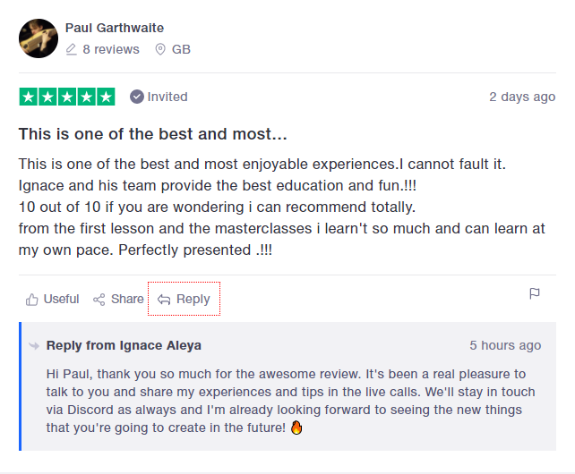The image size is (575, 474).
Task: Click the GB country label
Action: (x=181, y=50)
